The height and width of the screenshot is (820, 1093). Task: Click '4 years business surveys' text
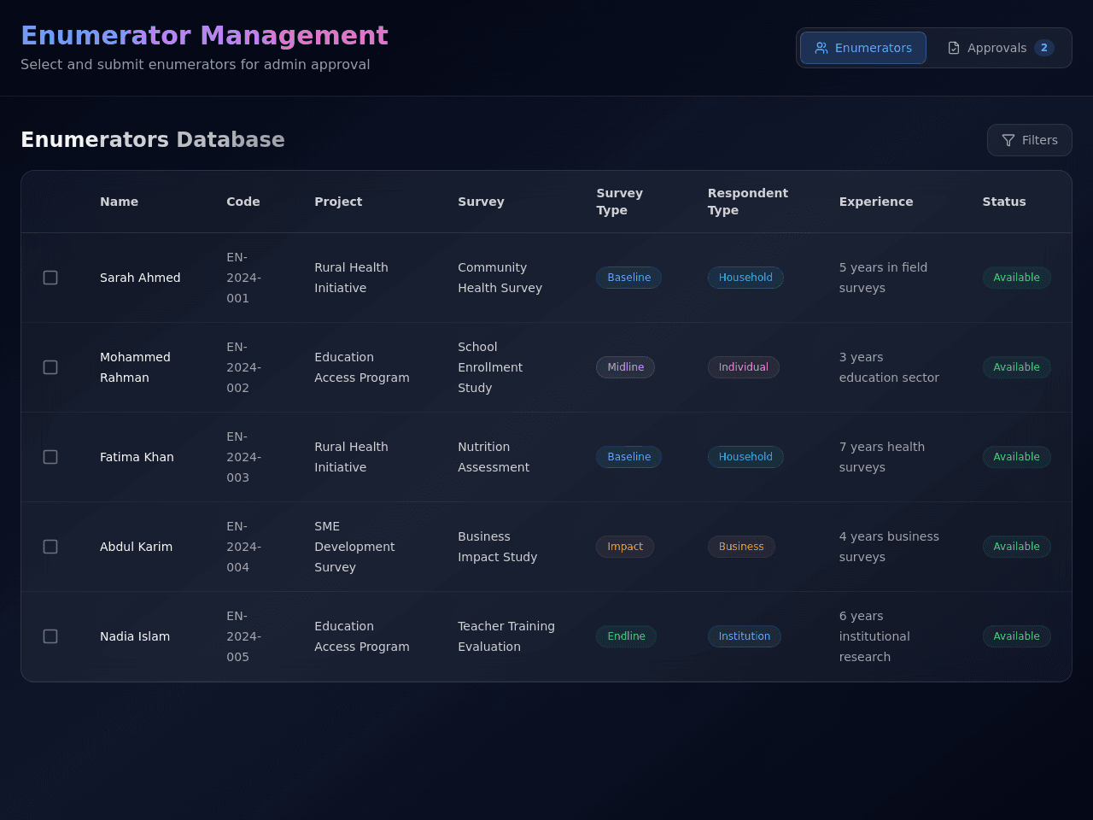pyautogui.click(x=889, y=547)
